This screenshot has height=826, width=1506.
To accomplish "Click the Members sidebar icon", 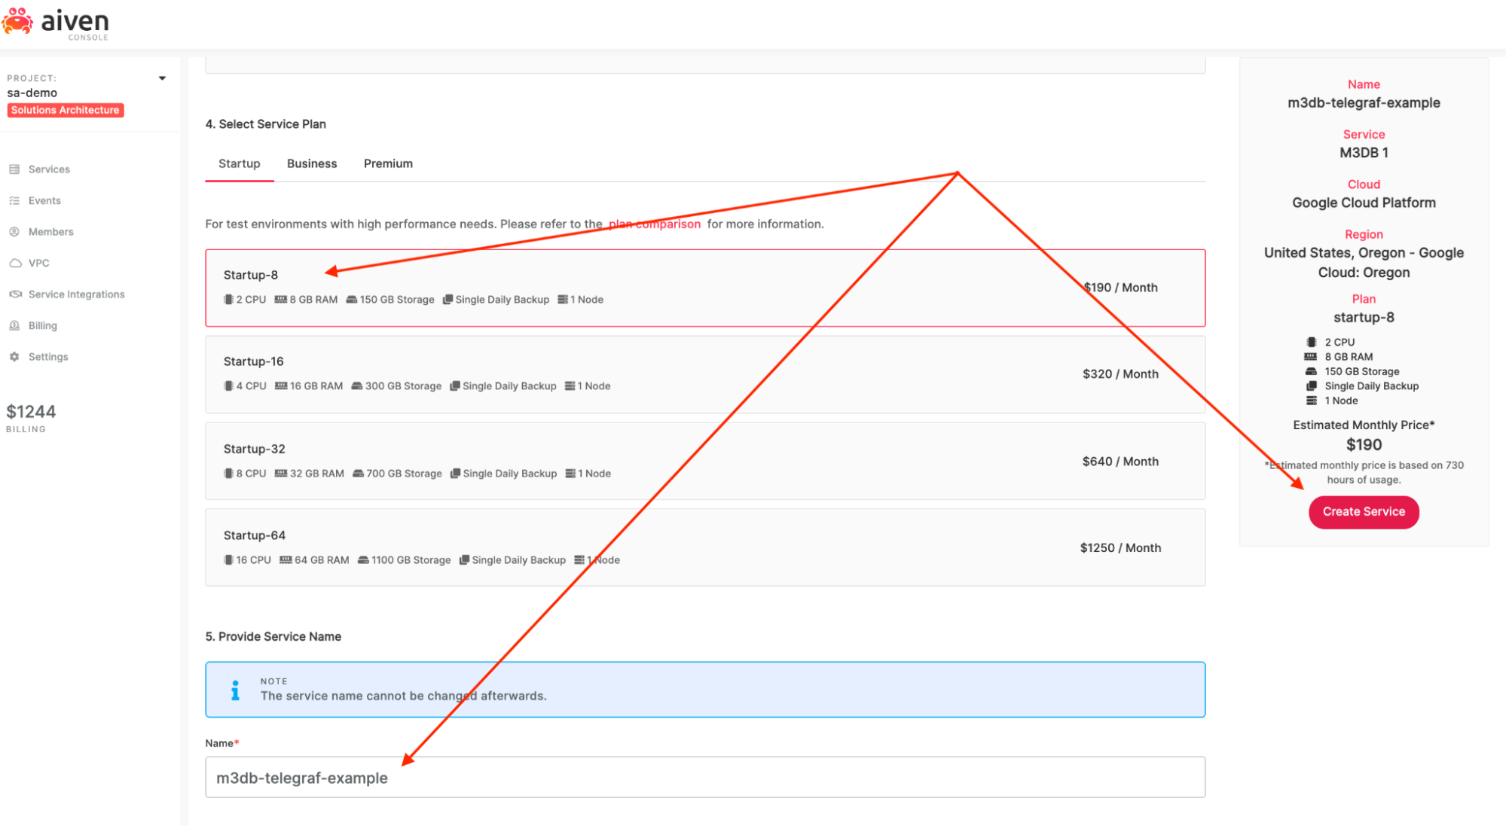I will point(14,232).
